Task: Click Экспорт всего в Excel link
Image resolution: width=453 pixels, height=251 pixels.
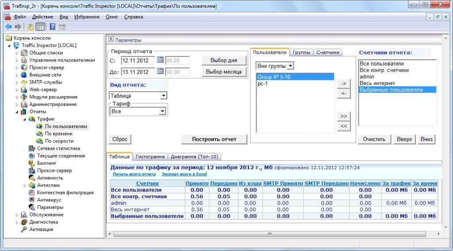Action: coord(184,174)
